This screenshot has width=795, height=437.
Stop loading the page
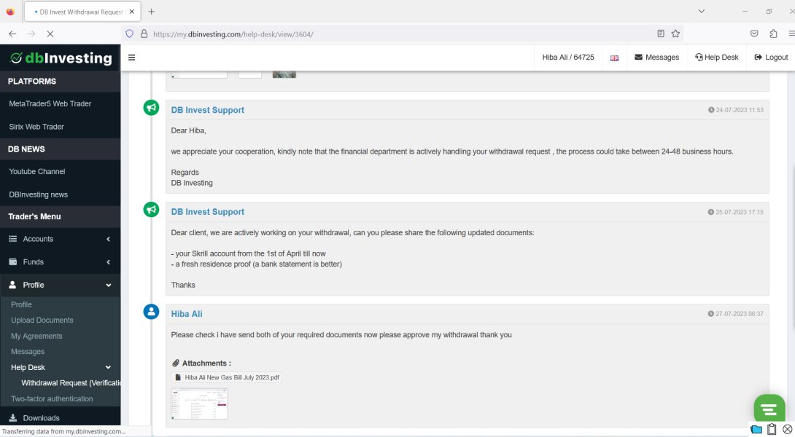coord(50,34)
